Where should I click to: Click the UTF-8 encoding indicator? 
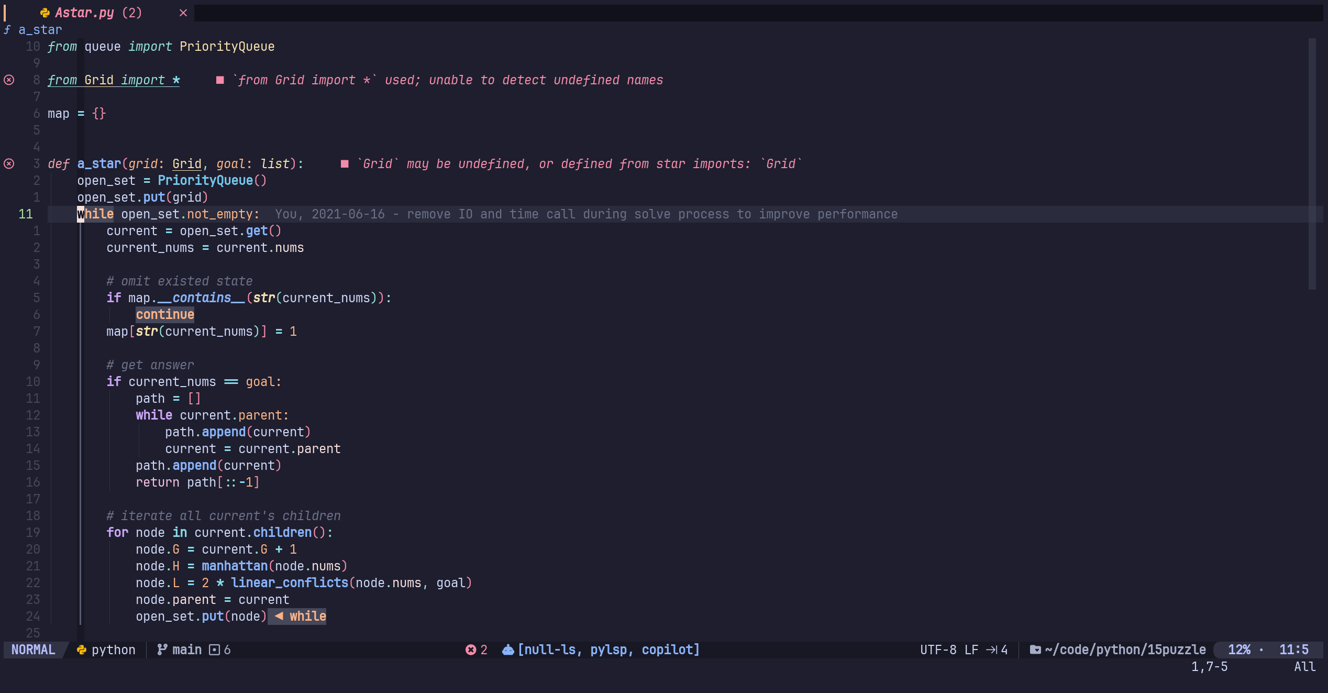click(x=938, y=650)
